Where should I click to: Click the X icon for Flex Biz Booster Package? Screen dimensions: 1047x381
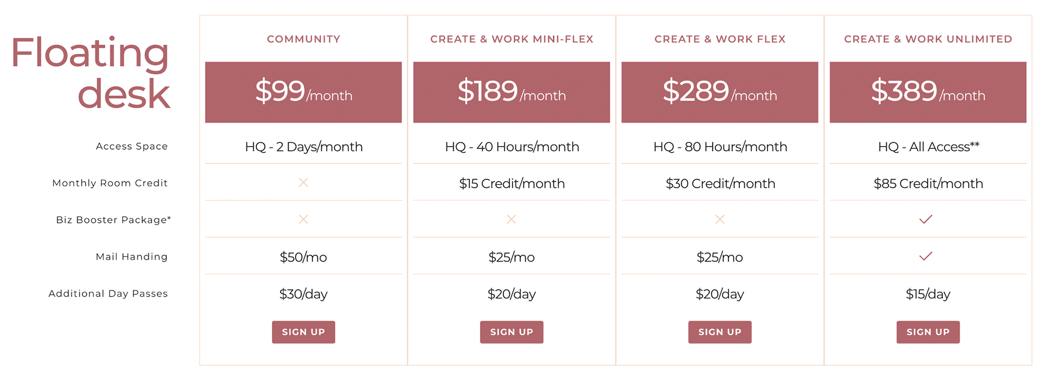pos(720,219)
